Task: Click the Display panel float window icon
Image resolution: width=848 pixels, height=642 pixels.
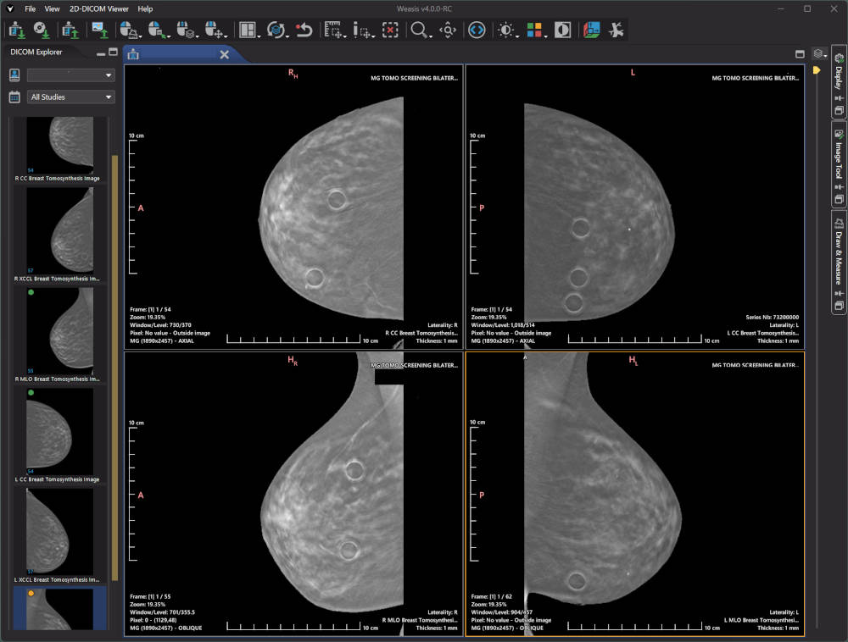Action: [839, 111]
